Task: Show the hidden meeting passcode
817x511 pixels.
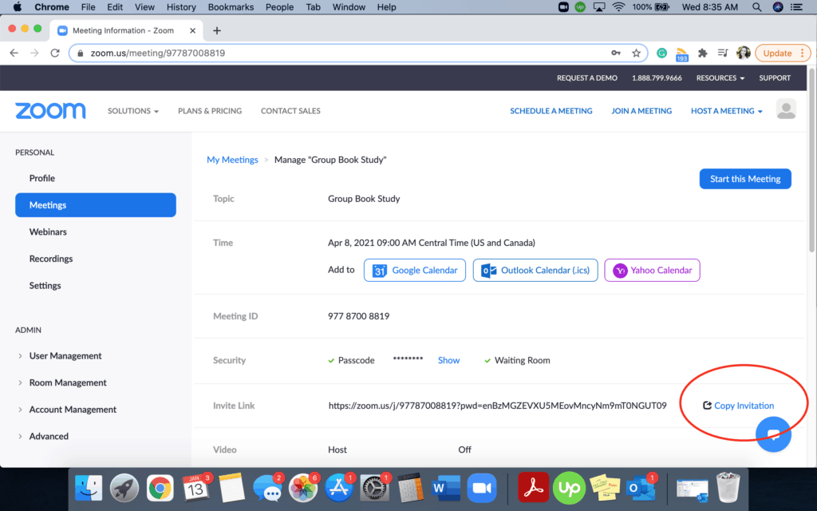Action: (x=448, y=361)
